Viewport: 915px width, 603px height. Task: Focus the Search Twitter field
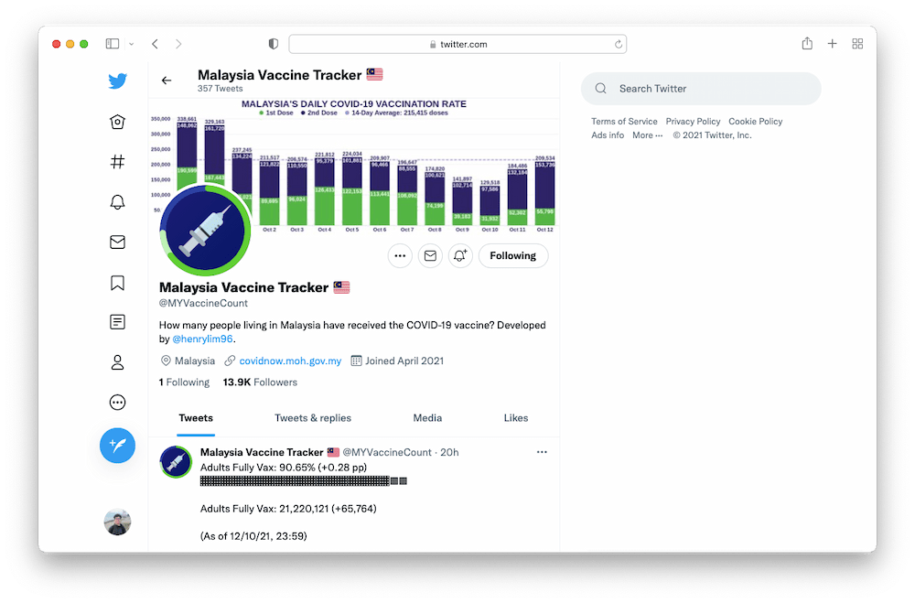pos(701,89)
